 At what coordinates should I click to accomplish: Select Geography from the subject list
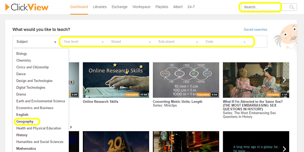[27, 122]
